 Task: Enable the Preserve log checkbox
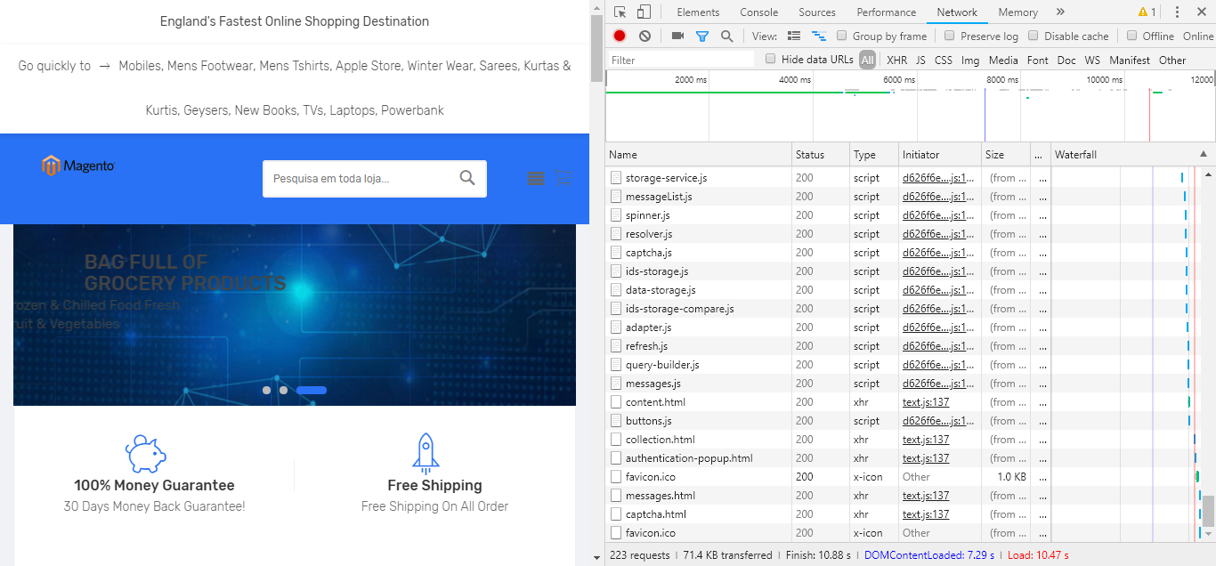(949, 36)
